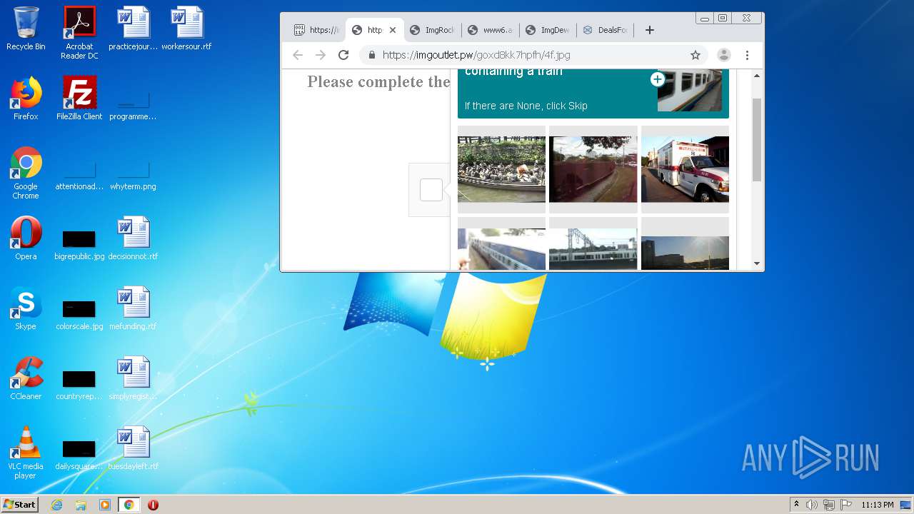
Task: Select the programme desktop file
Action: point(133,106)
